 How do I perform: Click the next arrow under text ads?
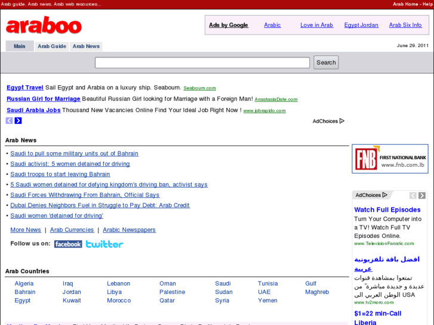pyautogui.click(x=19, y=120)
